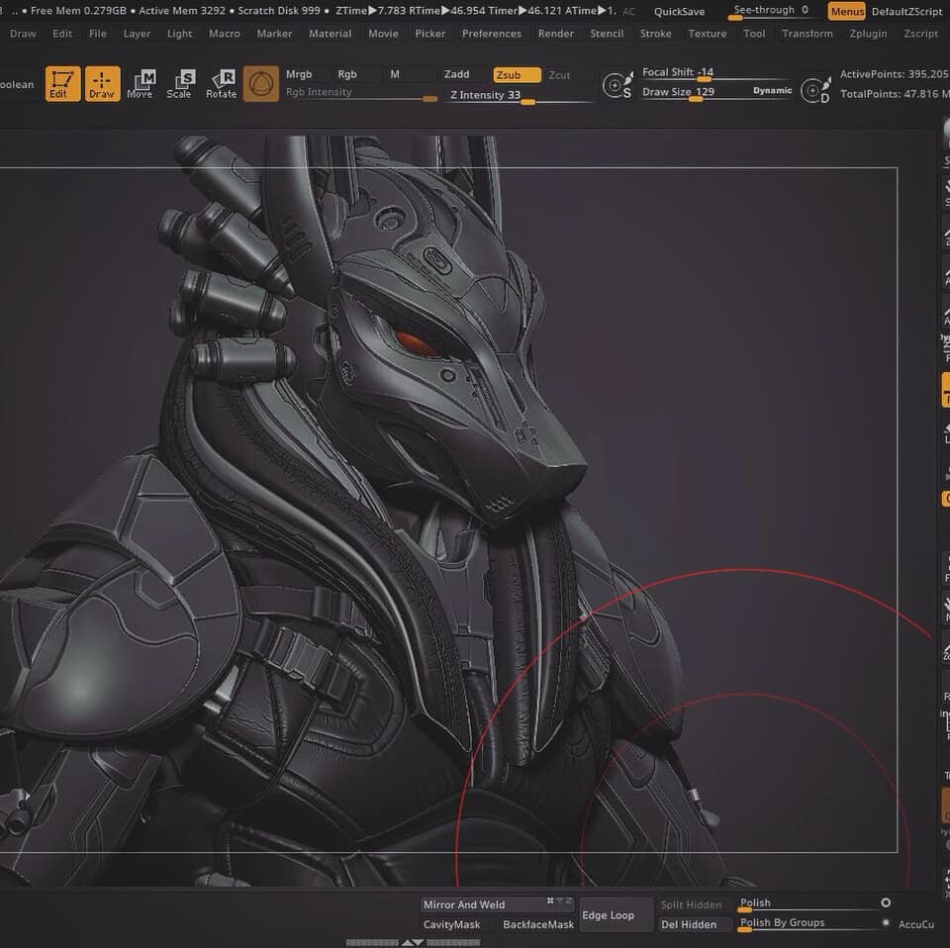Toggle CavityMask option
Screen dimensions: 950x948
point(451,924)
